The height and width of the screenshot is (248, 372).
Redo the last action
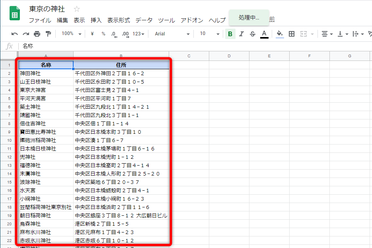click(x=25, y=34)
